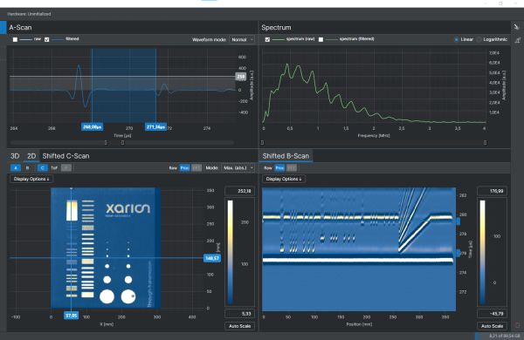Open the Waveform mode Normal dropdown
The image size is (524, 340).
point(242,39)
